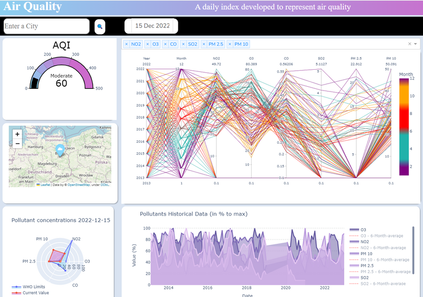Click the location pin marker on map
Image resolution: width=423 pixels, height=297 pixels.
60,150
